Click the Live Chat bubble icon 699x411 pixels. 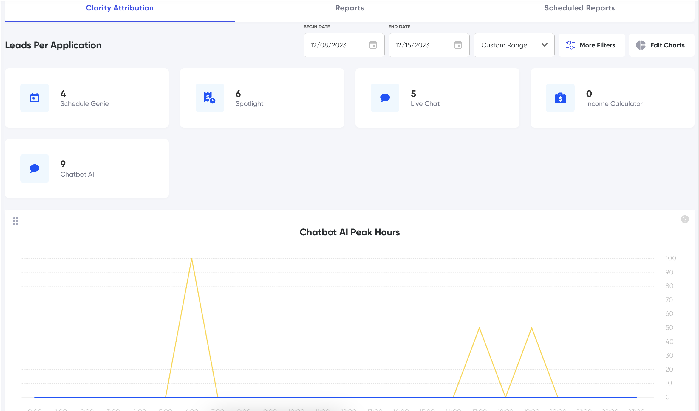(x=385, y=98)
